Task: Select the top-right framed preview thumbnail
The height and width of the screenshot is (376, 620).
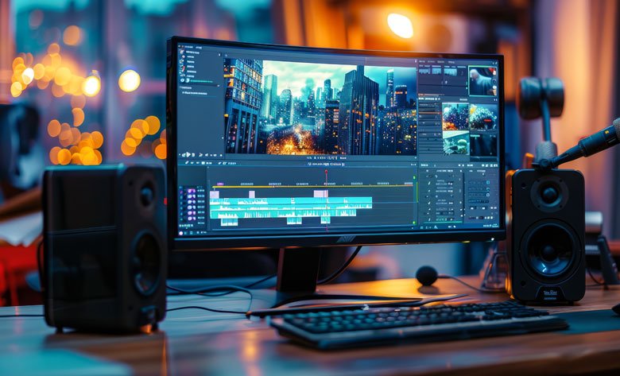Action: 482,80
